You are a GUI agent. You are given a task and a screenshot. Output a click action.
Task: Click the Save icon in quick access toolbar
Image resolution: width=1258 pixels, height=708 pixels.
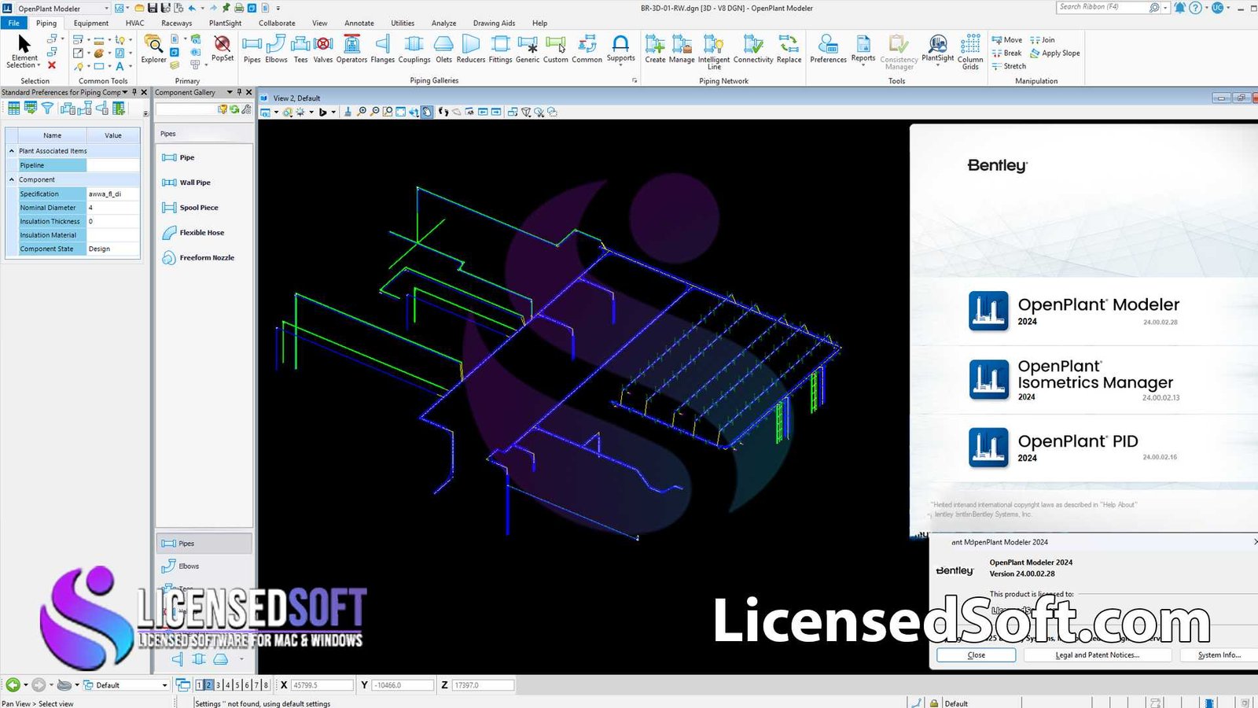[153, 8]
